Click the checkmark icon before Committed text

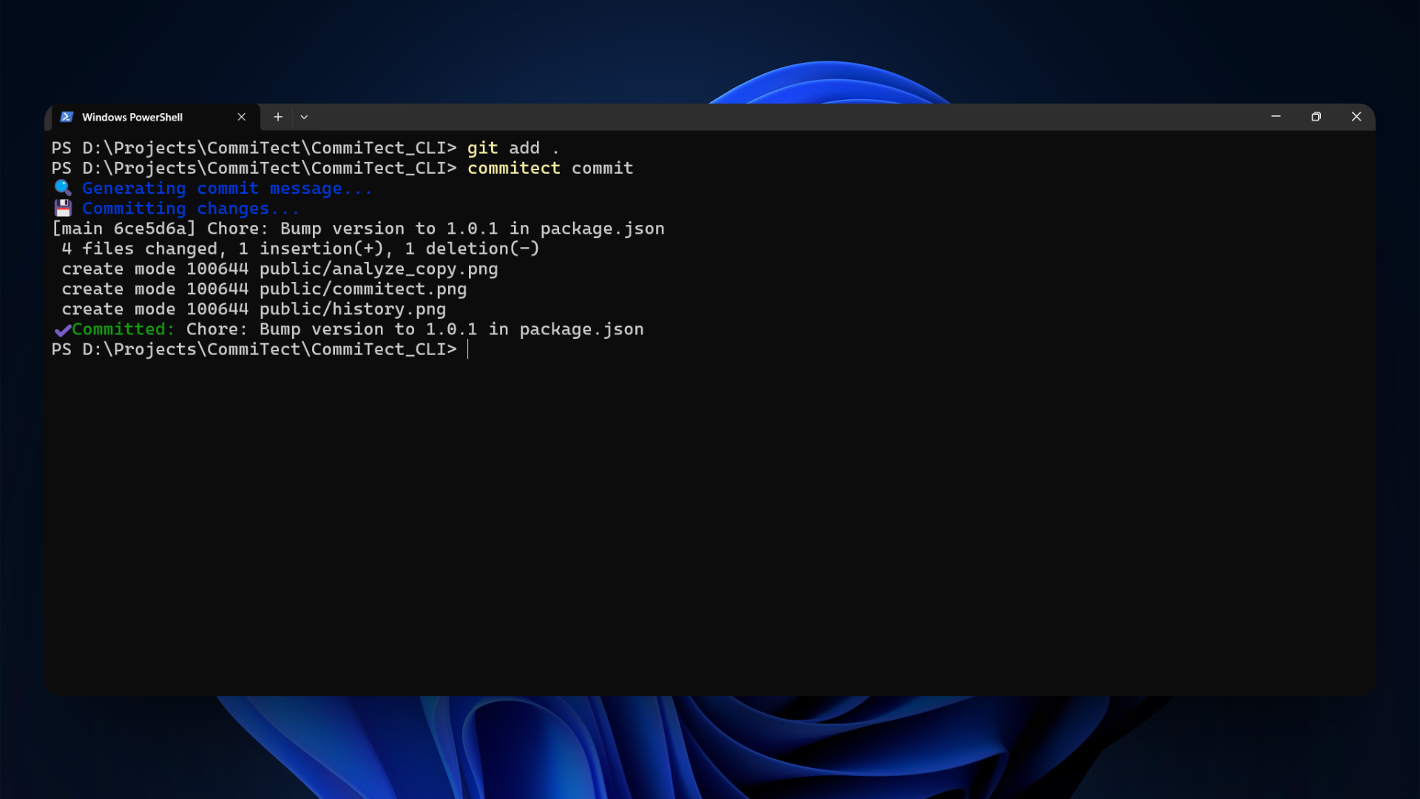coord(62,329)
